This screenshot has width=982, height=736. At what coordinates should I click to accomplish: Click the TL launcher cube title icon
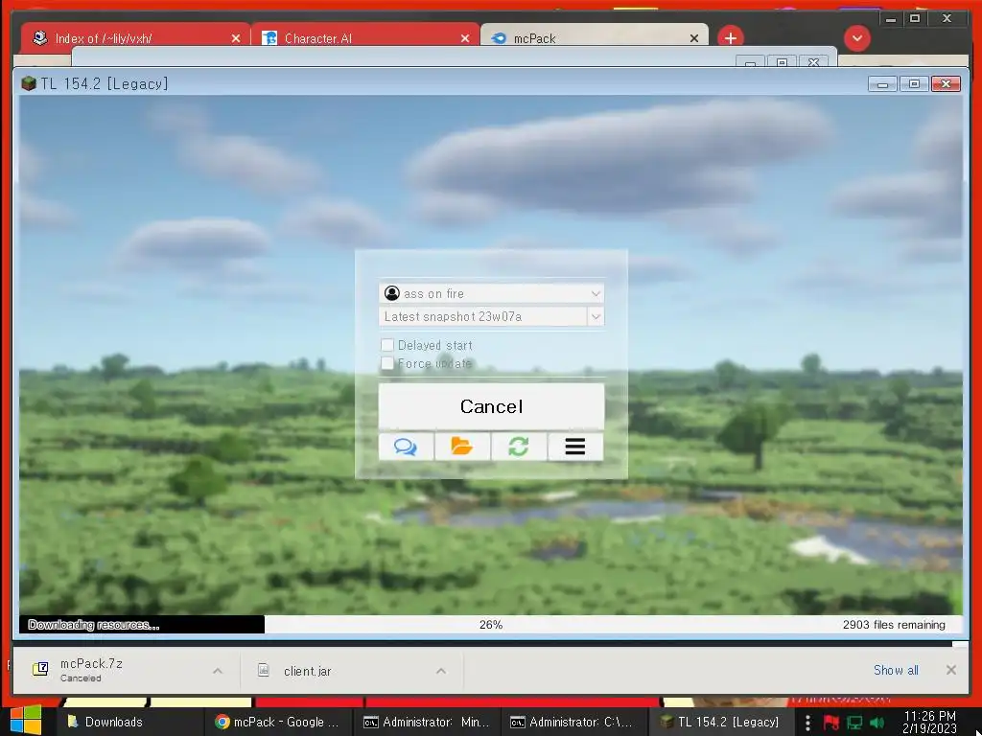click(x=28, y=83)
